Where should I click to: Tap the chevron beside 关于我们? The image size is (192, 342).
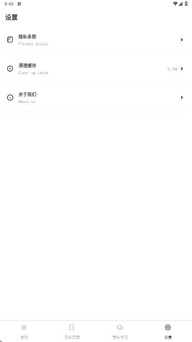(x=182, y=97)
